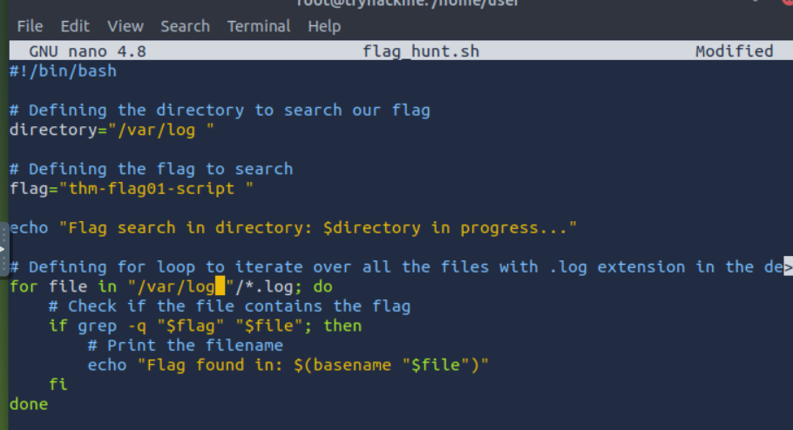Viewport: 793px width, 430px height.
Task: Click the flag_hunt.sh filename in title bar
Action: (421, 51)
